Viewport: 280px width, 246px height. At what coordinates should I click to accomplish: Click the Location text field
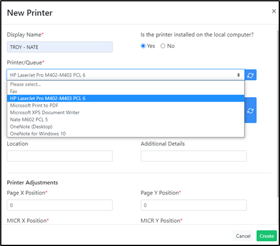click(x=60, y=156)
